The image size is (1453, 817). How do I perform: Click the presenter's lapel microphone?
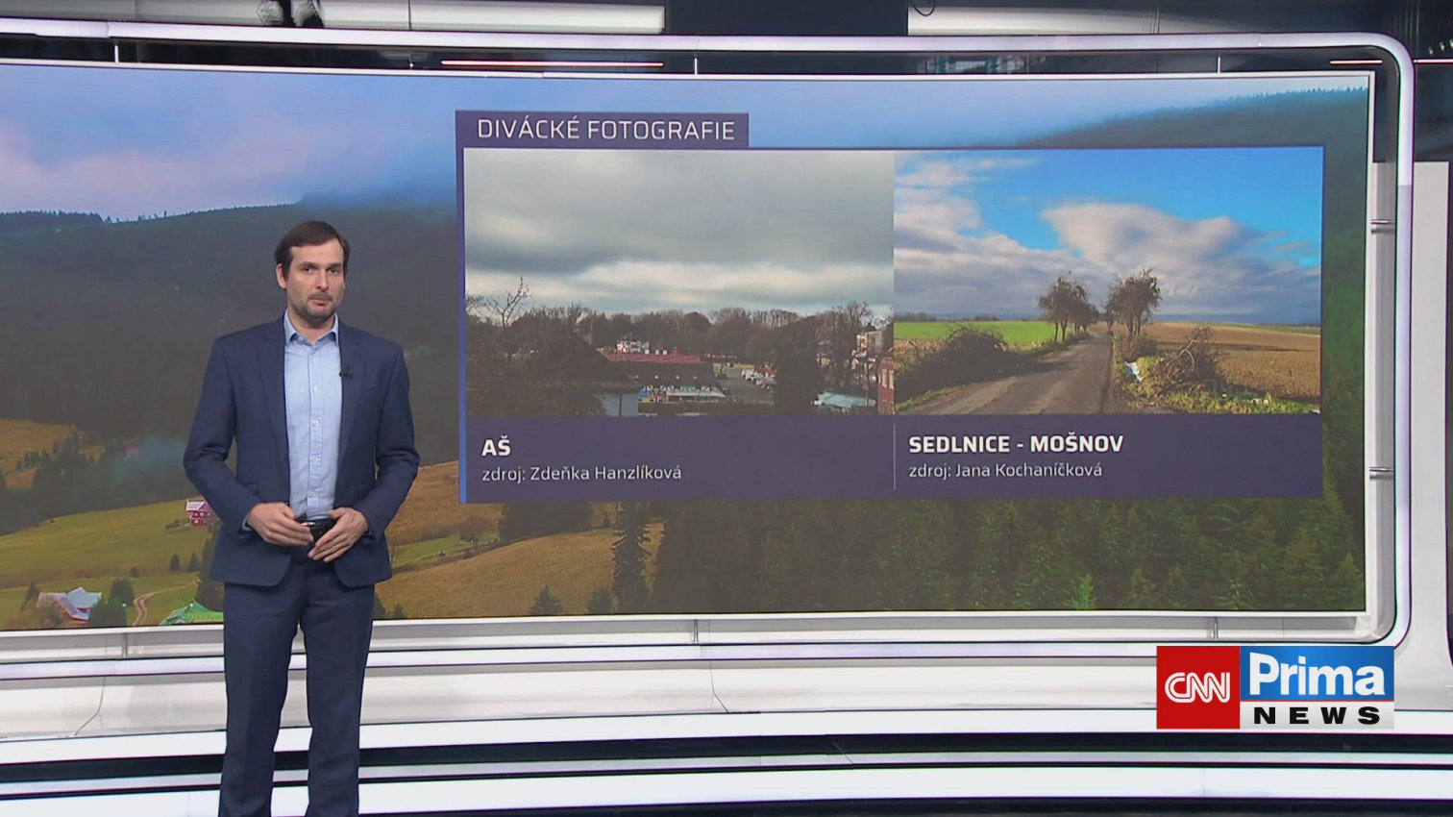345,372
